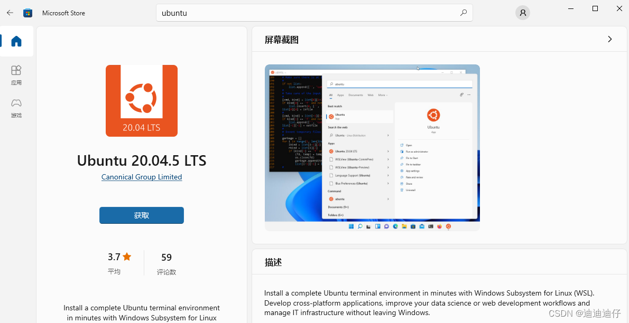Maximize the Microsoft Store window
The image size is (629, 323).
595,8
